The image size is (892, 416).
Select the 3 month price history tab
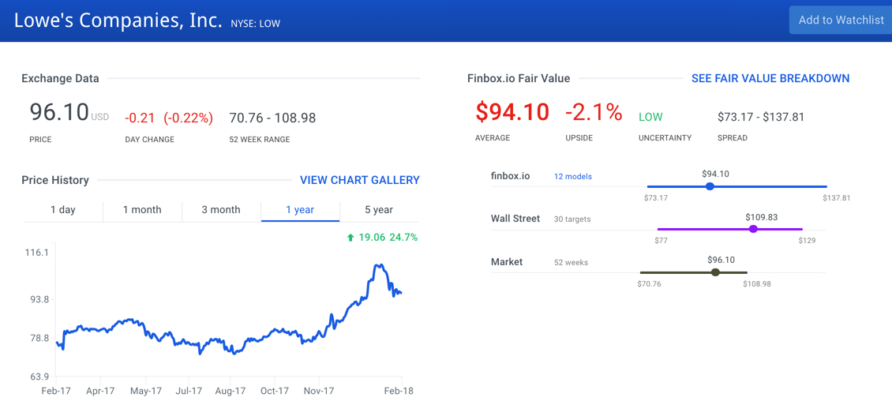click(221, 210)
